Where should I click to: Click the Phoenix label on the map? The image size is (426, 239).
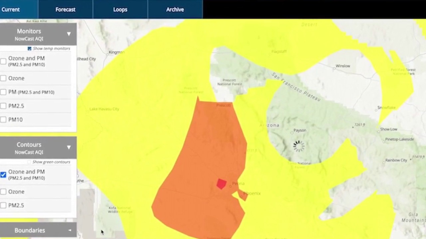pyautogui.click(x=252, y=193)
